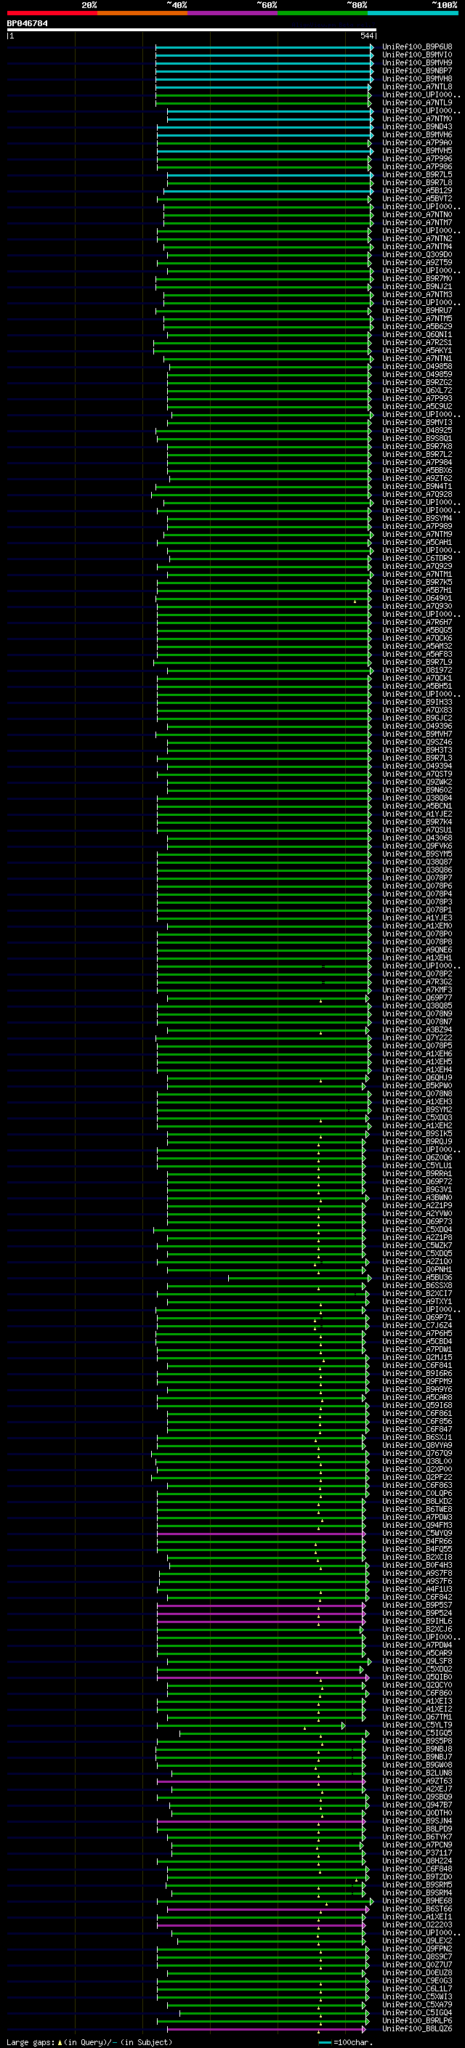
Task: Click the orange ~40% identity legend swatch
Action: pos(142,13)
